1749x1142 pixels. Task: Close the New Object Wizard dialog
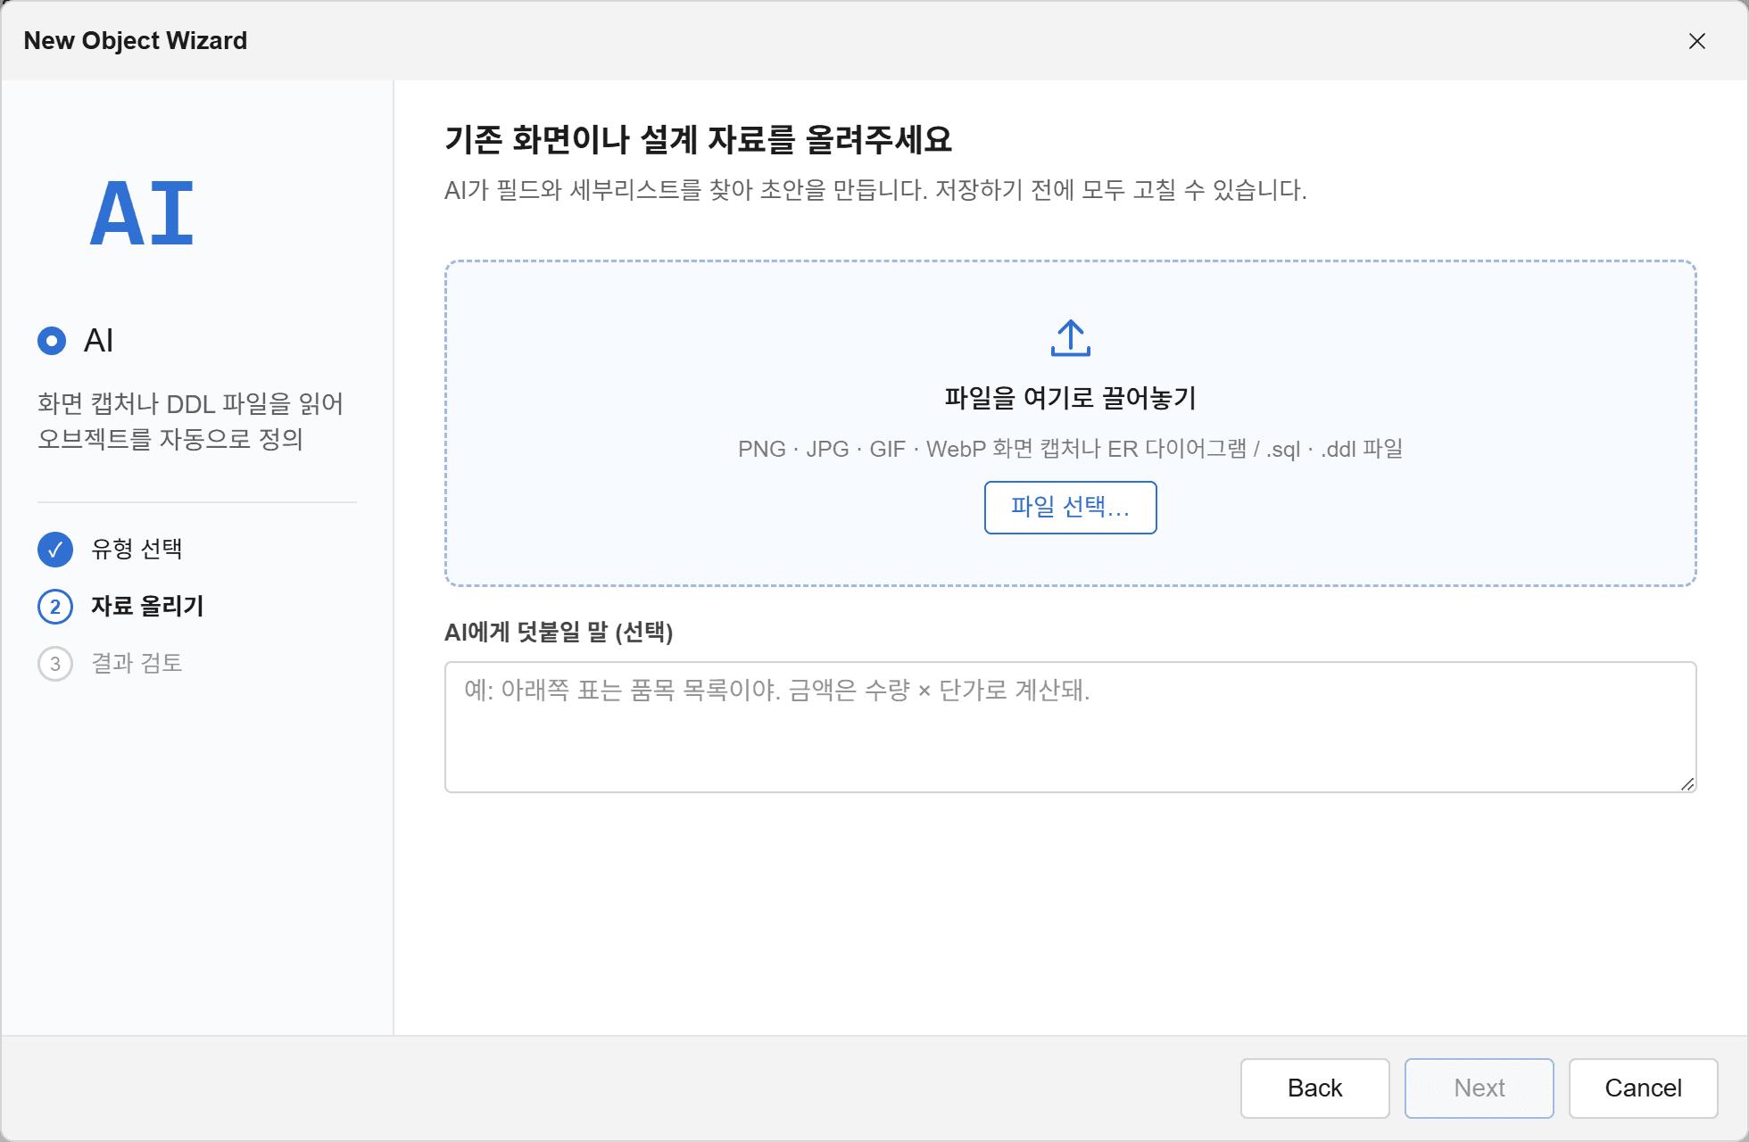[x=1696, y=41]
